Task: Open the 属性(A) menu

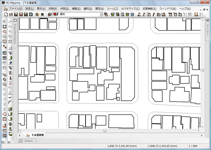Action: [x=99, y=8]
